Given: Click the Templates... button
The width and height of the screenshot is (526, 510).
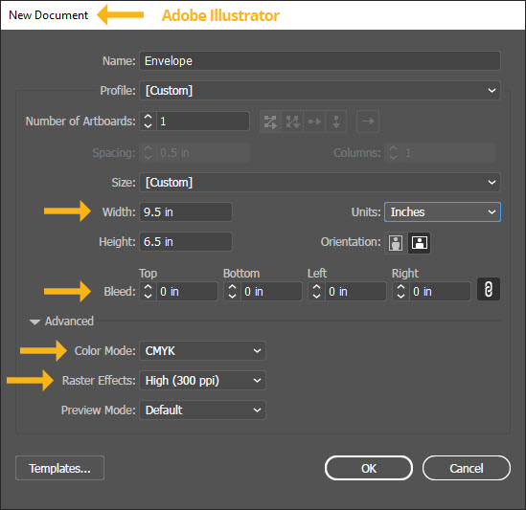Looking at the screenshot, I should [59, 468].
